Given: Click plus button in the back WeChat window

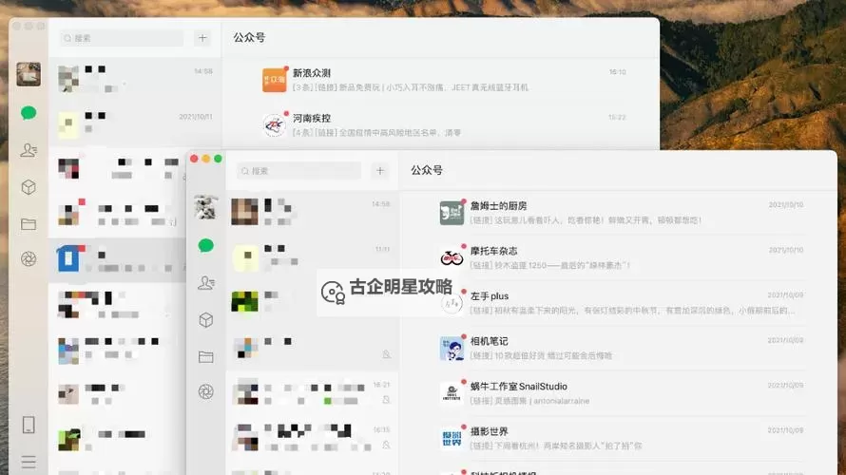Looking at the screenshot, I should click(202, 38).
